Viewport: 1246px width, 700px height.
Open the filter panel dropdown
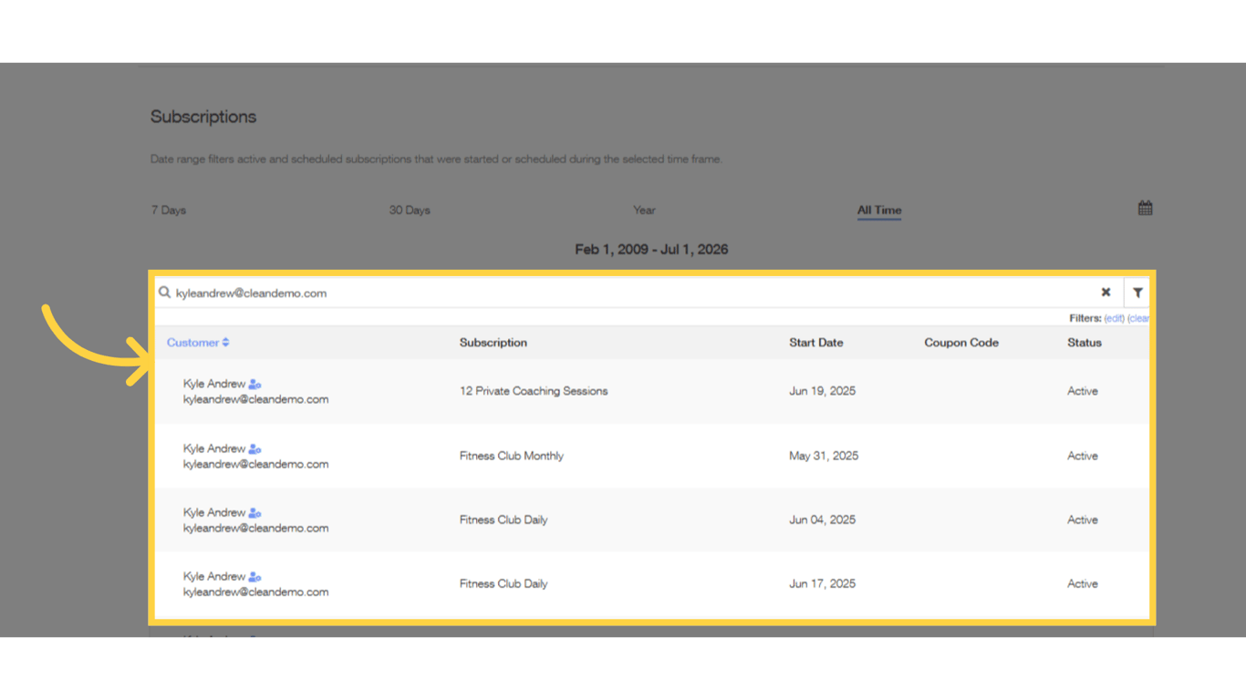coord(1137,292)
